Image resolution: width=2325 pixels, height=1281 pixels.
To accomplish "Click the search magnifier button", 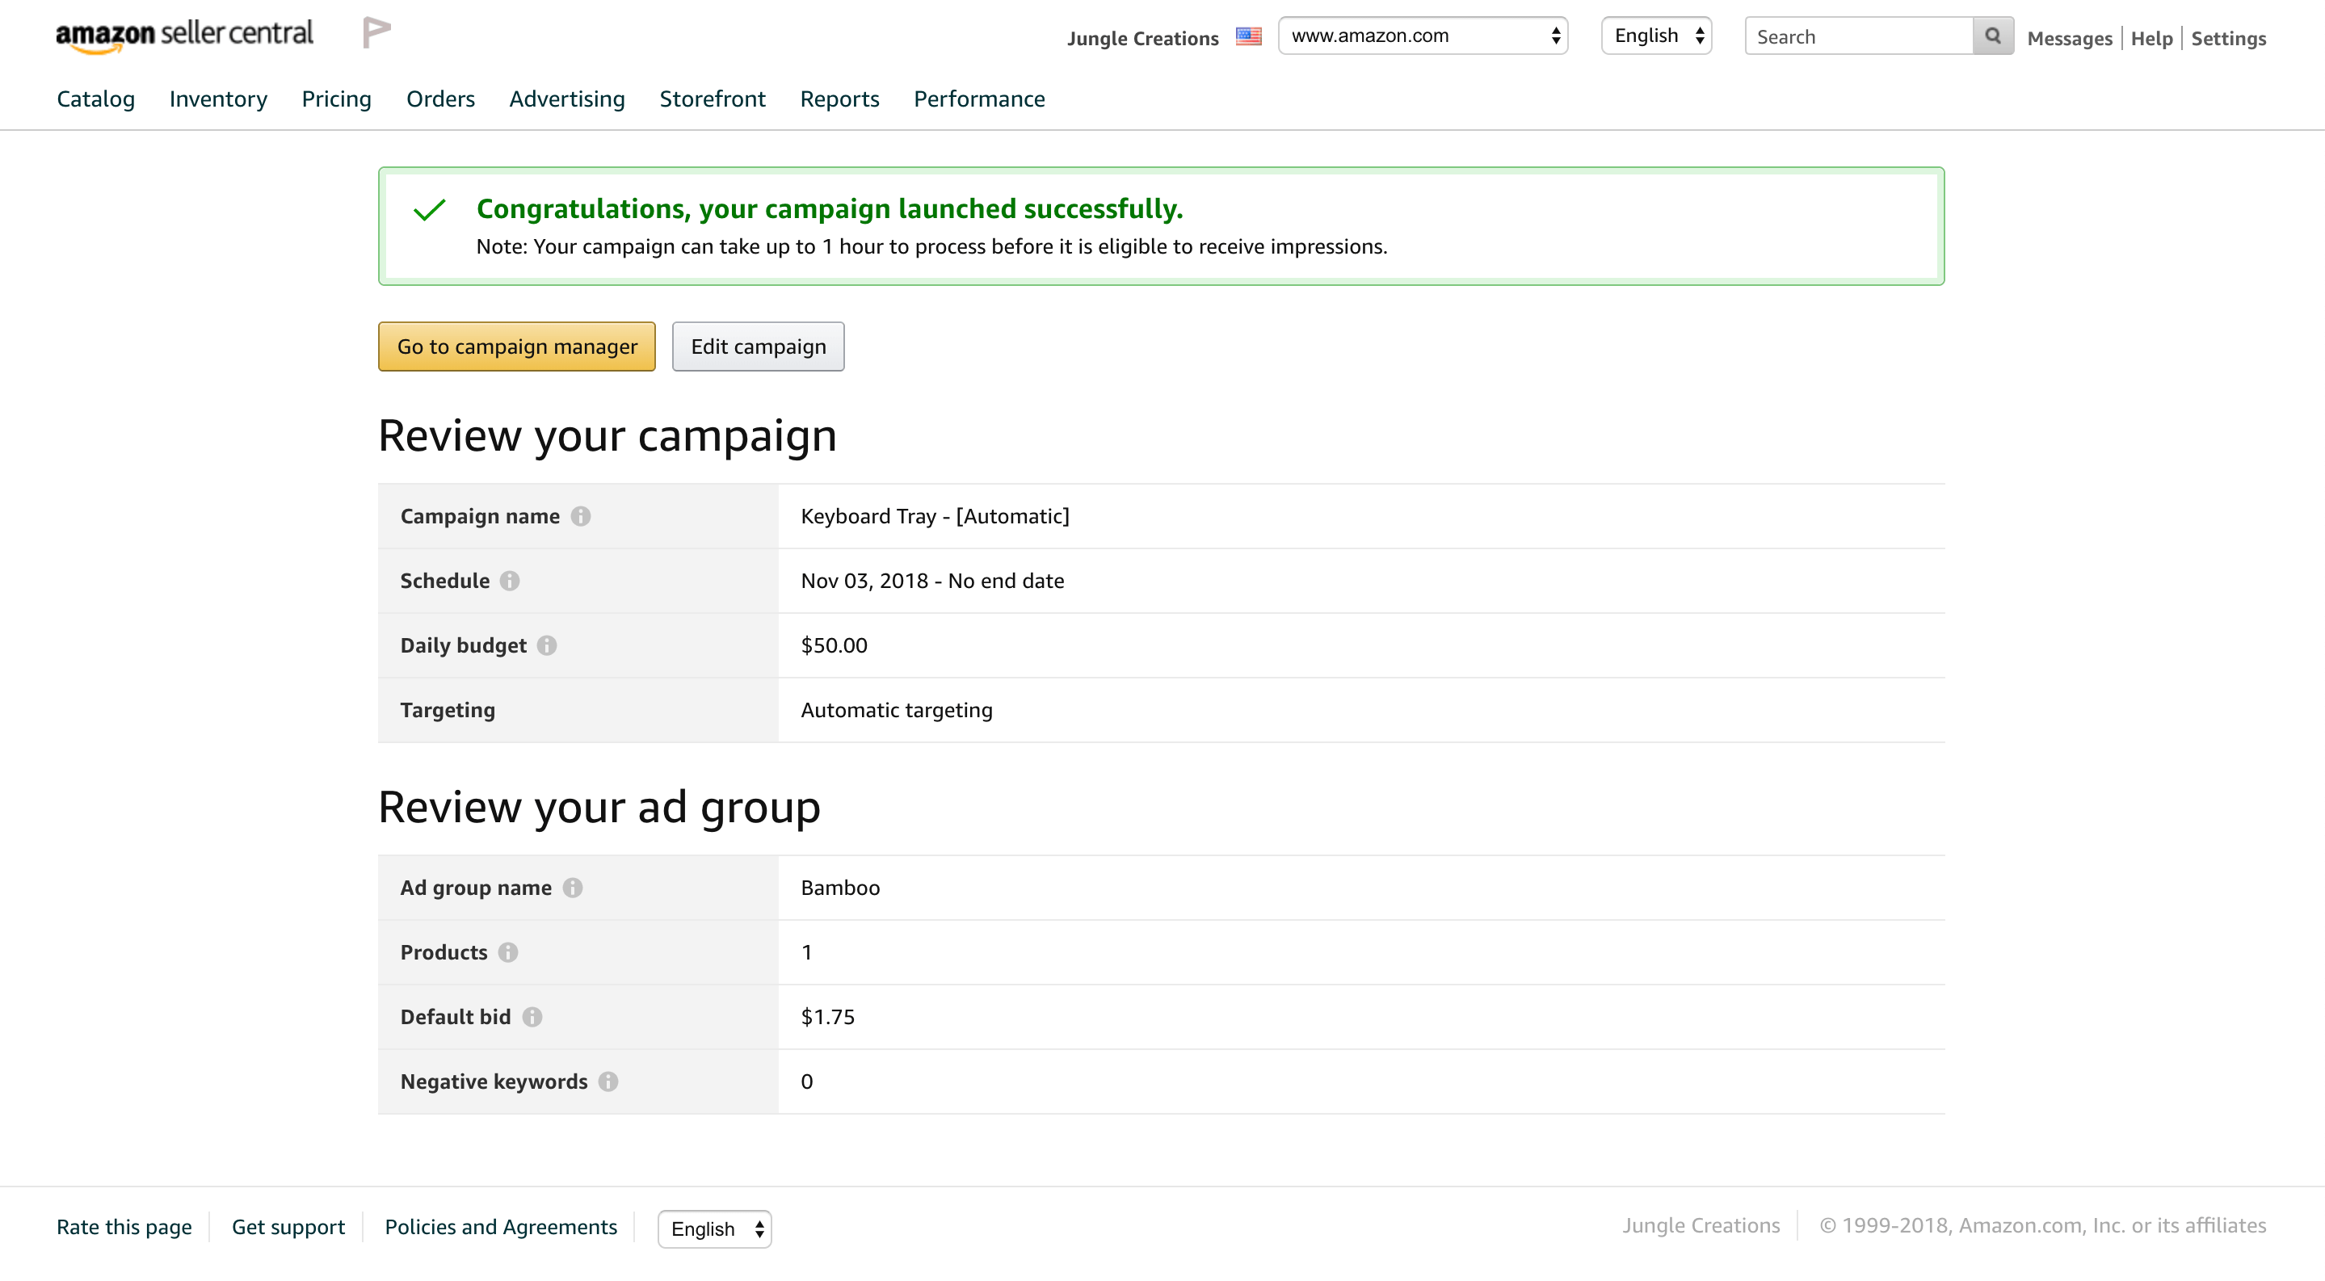I will tap(1992, 36).
